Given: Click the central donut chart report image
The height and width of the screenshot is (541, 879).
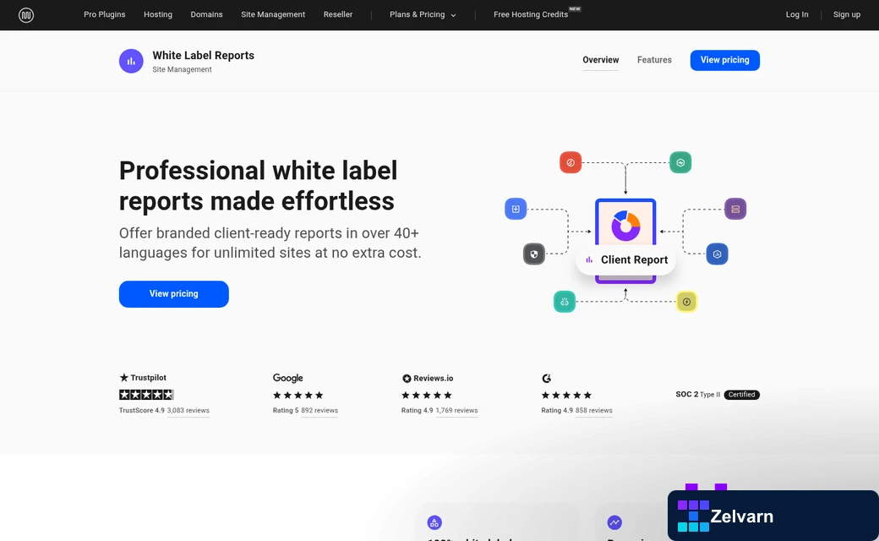Looking at the screenshot, I should point(625,226).
